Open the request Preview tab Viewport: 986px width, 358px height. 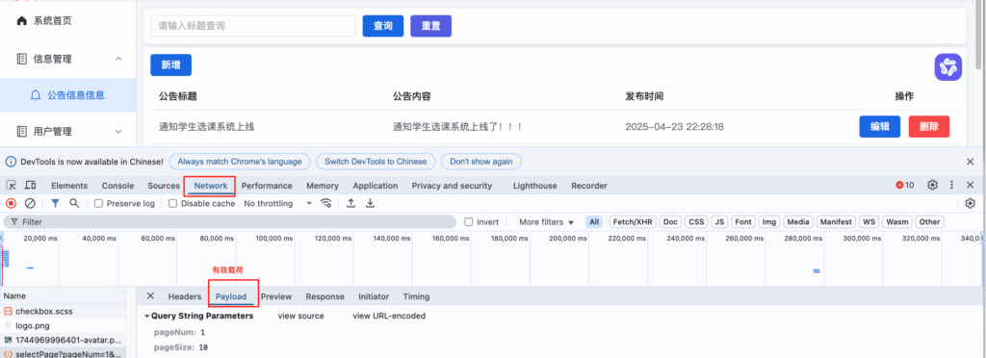(276, 296)
